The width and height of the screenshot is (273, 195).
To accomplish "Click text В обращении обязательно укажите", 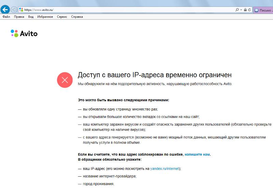I will [110, 159].
